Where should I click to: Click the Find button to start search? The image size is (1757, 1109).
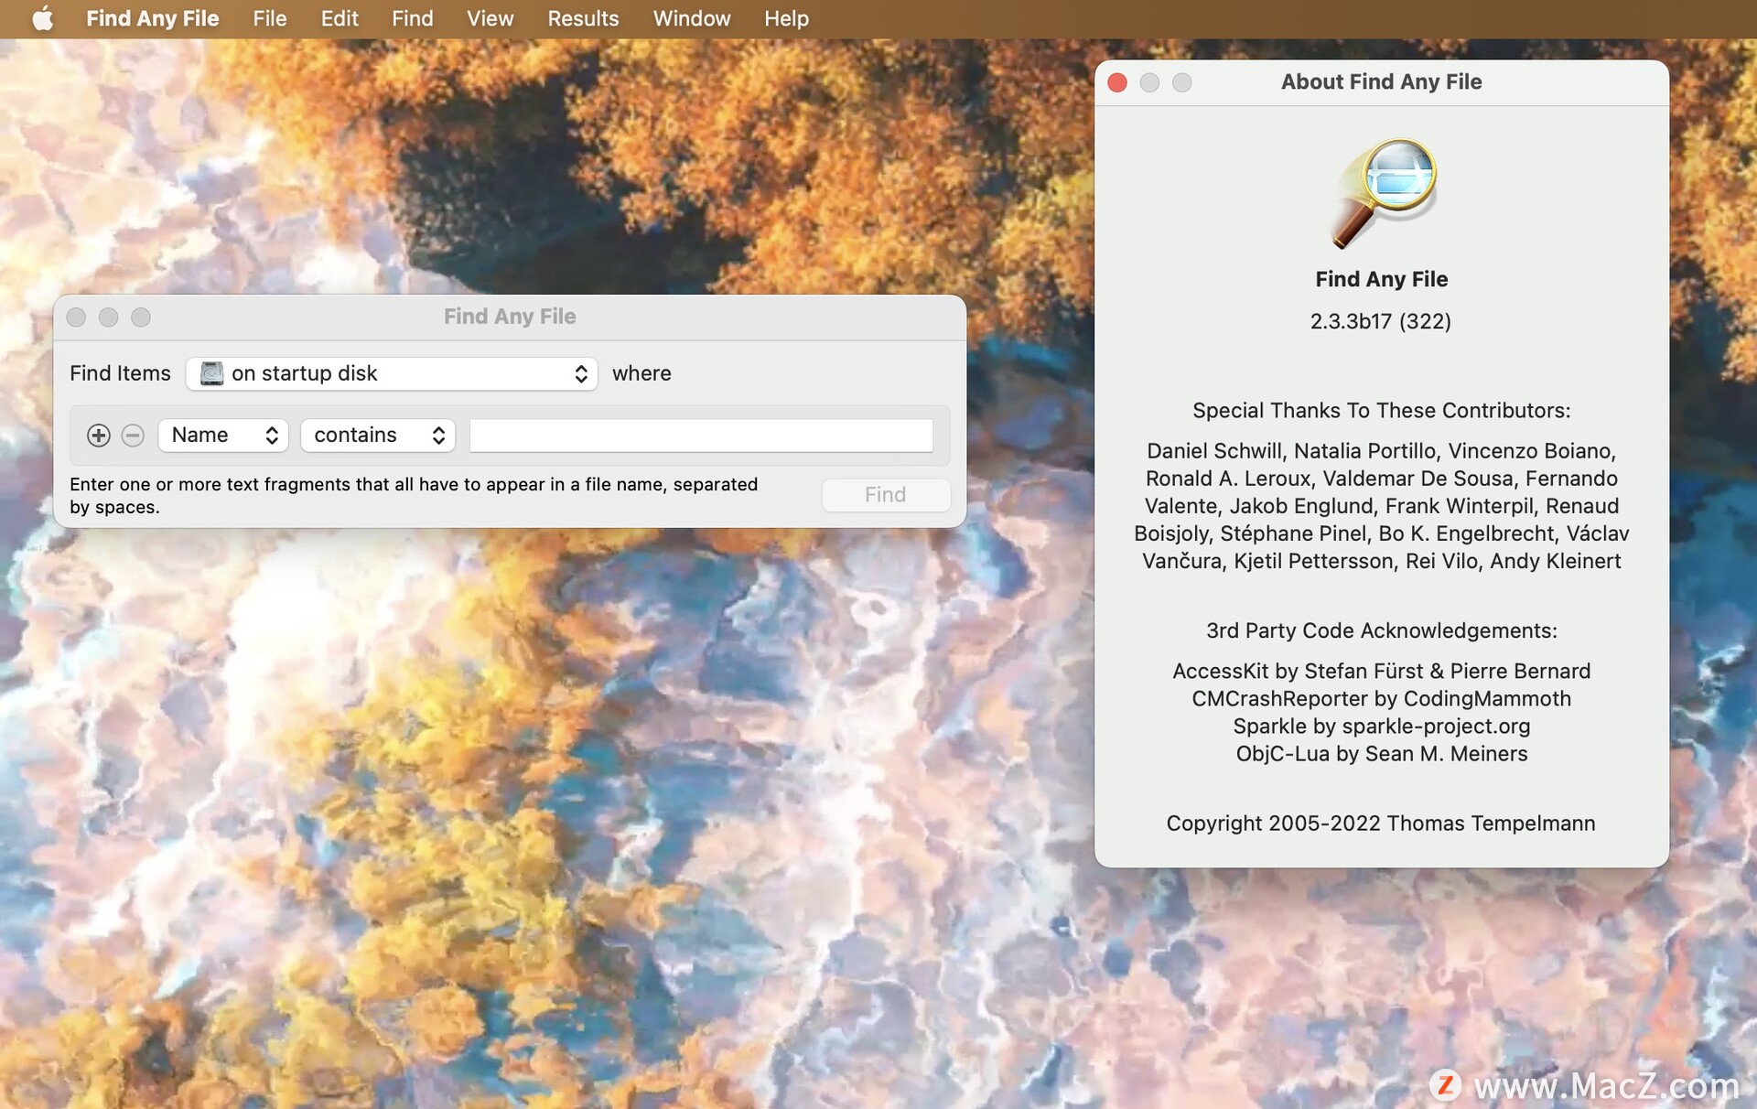(884, 494)
